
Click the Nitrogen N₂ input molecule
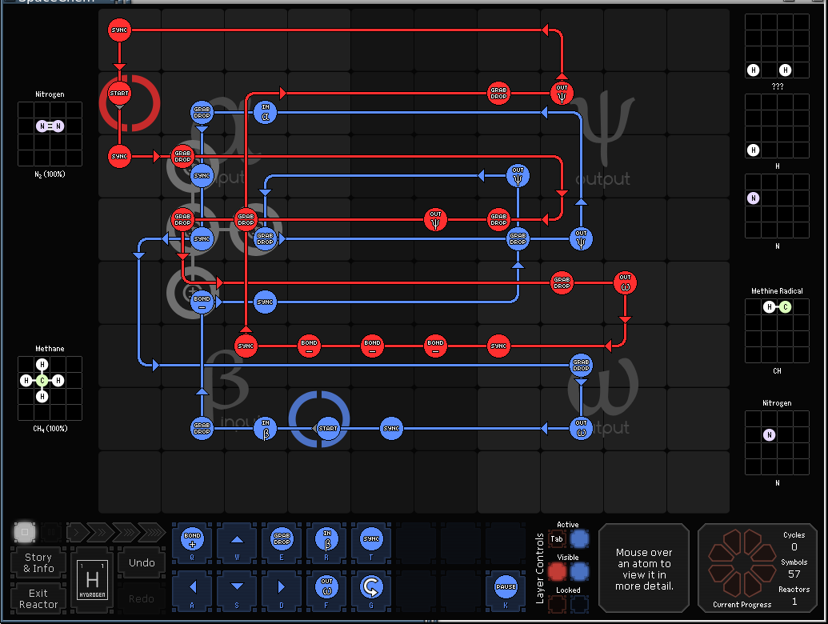[x=50, y=126]
